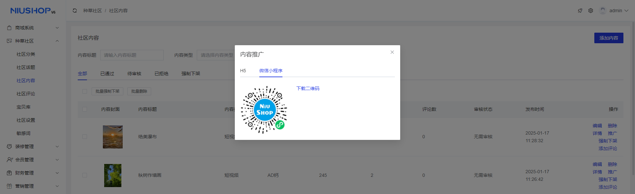Close the 内容推广 dialog
This screenshot has width=635, height=194.
tap(392, 52)
